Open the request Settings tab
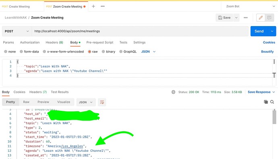278x159 pixels. click(139, 43)
